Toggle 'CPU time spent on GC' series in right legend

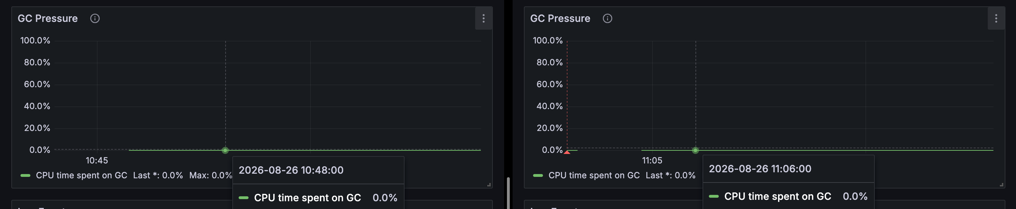coord(594,175)
